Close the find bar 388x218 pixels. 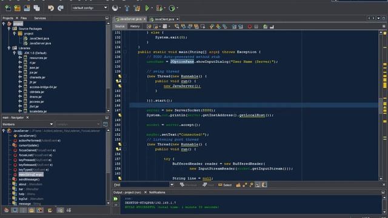tap(384, 185)
